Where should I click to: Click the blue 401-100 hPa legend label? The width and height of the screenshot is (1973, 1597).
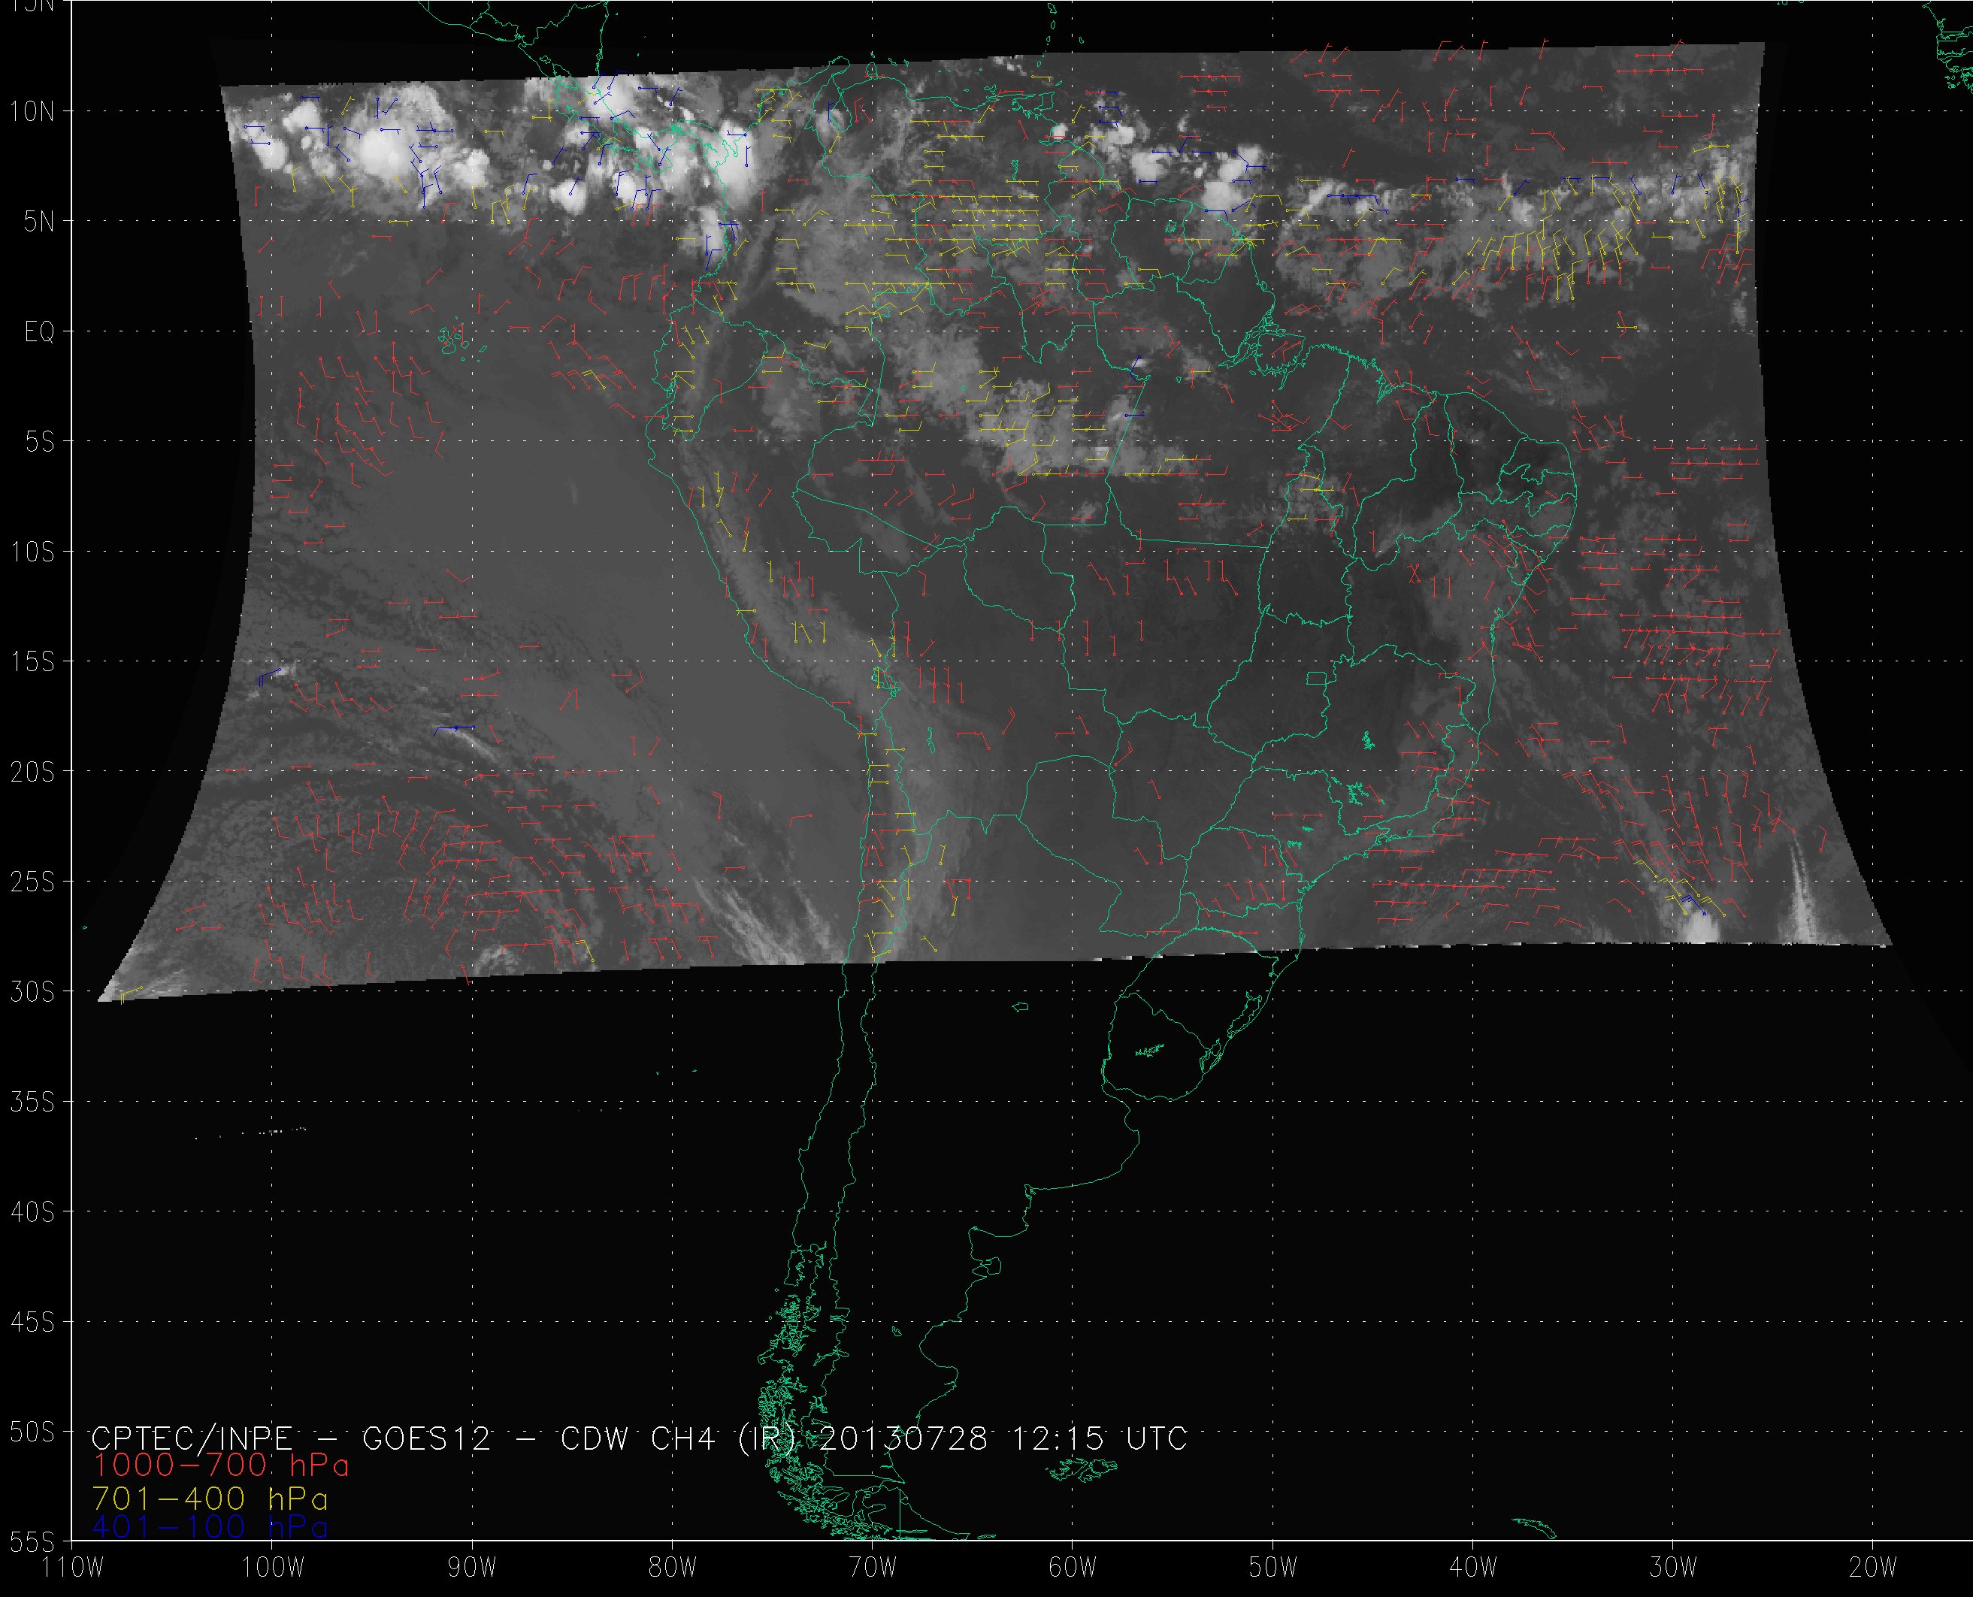pyautogui.click(x=210, y=1527)
